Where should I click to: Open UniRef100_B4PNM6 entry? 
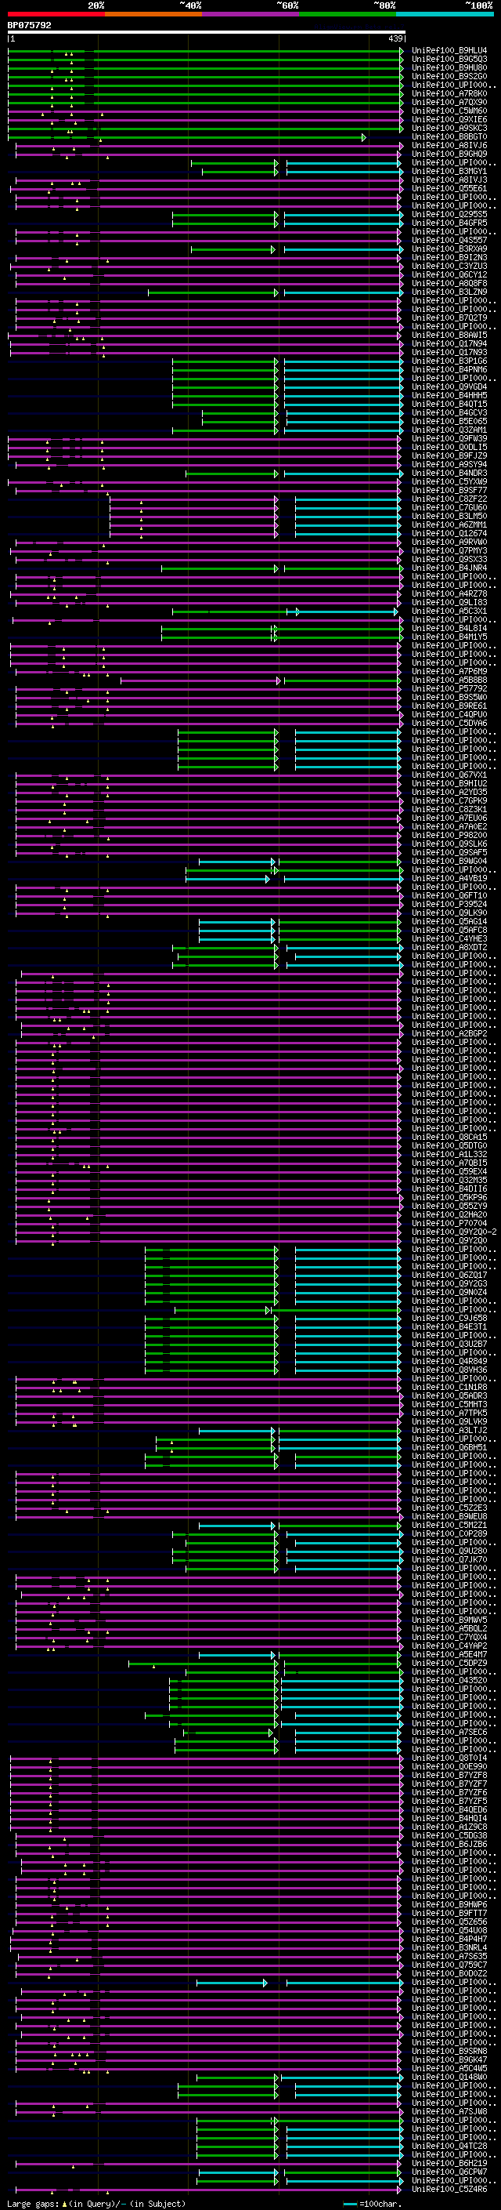coord(449,370)
